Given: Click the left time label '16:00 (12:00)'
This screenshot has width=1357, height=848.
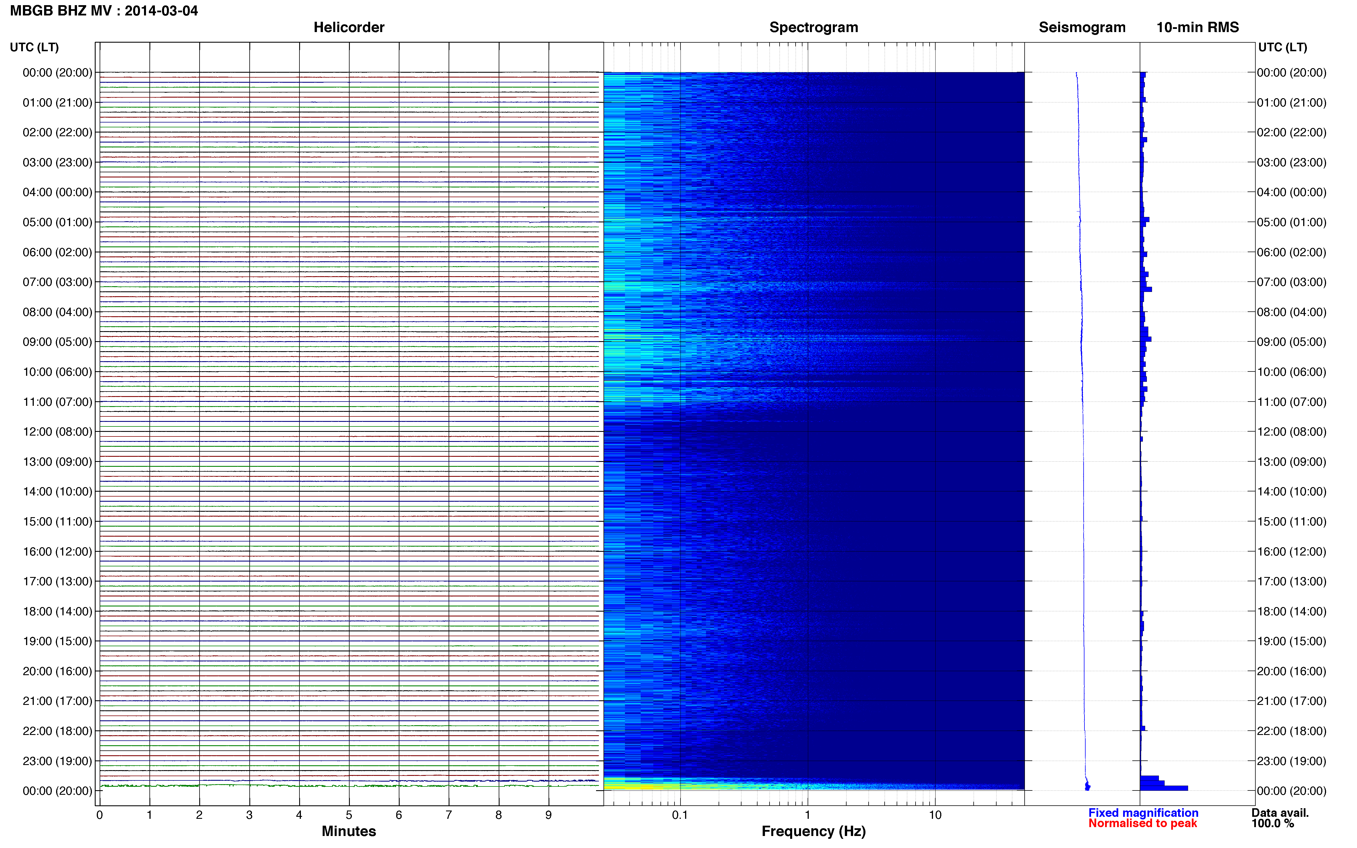Looking at the screenshot, I should pos(57,551).
